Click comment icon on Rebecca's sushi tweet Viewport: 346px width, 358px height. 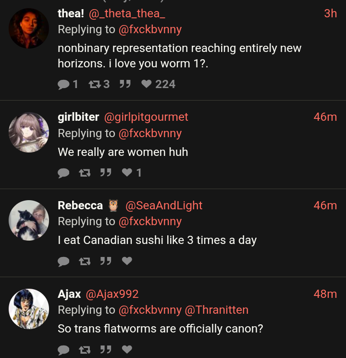coord(63,261)
